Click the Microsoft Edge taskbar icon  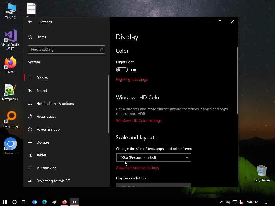[45, 202]
